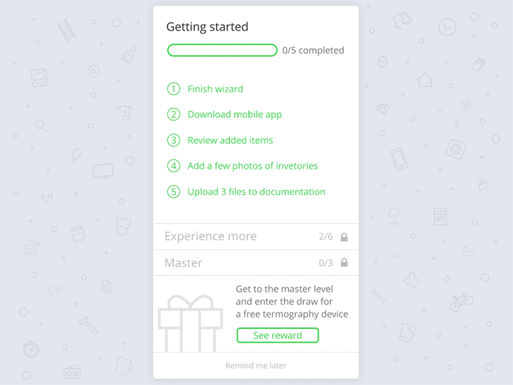Expand the Experience more section
513x385 pixels.
coord(210,236)
